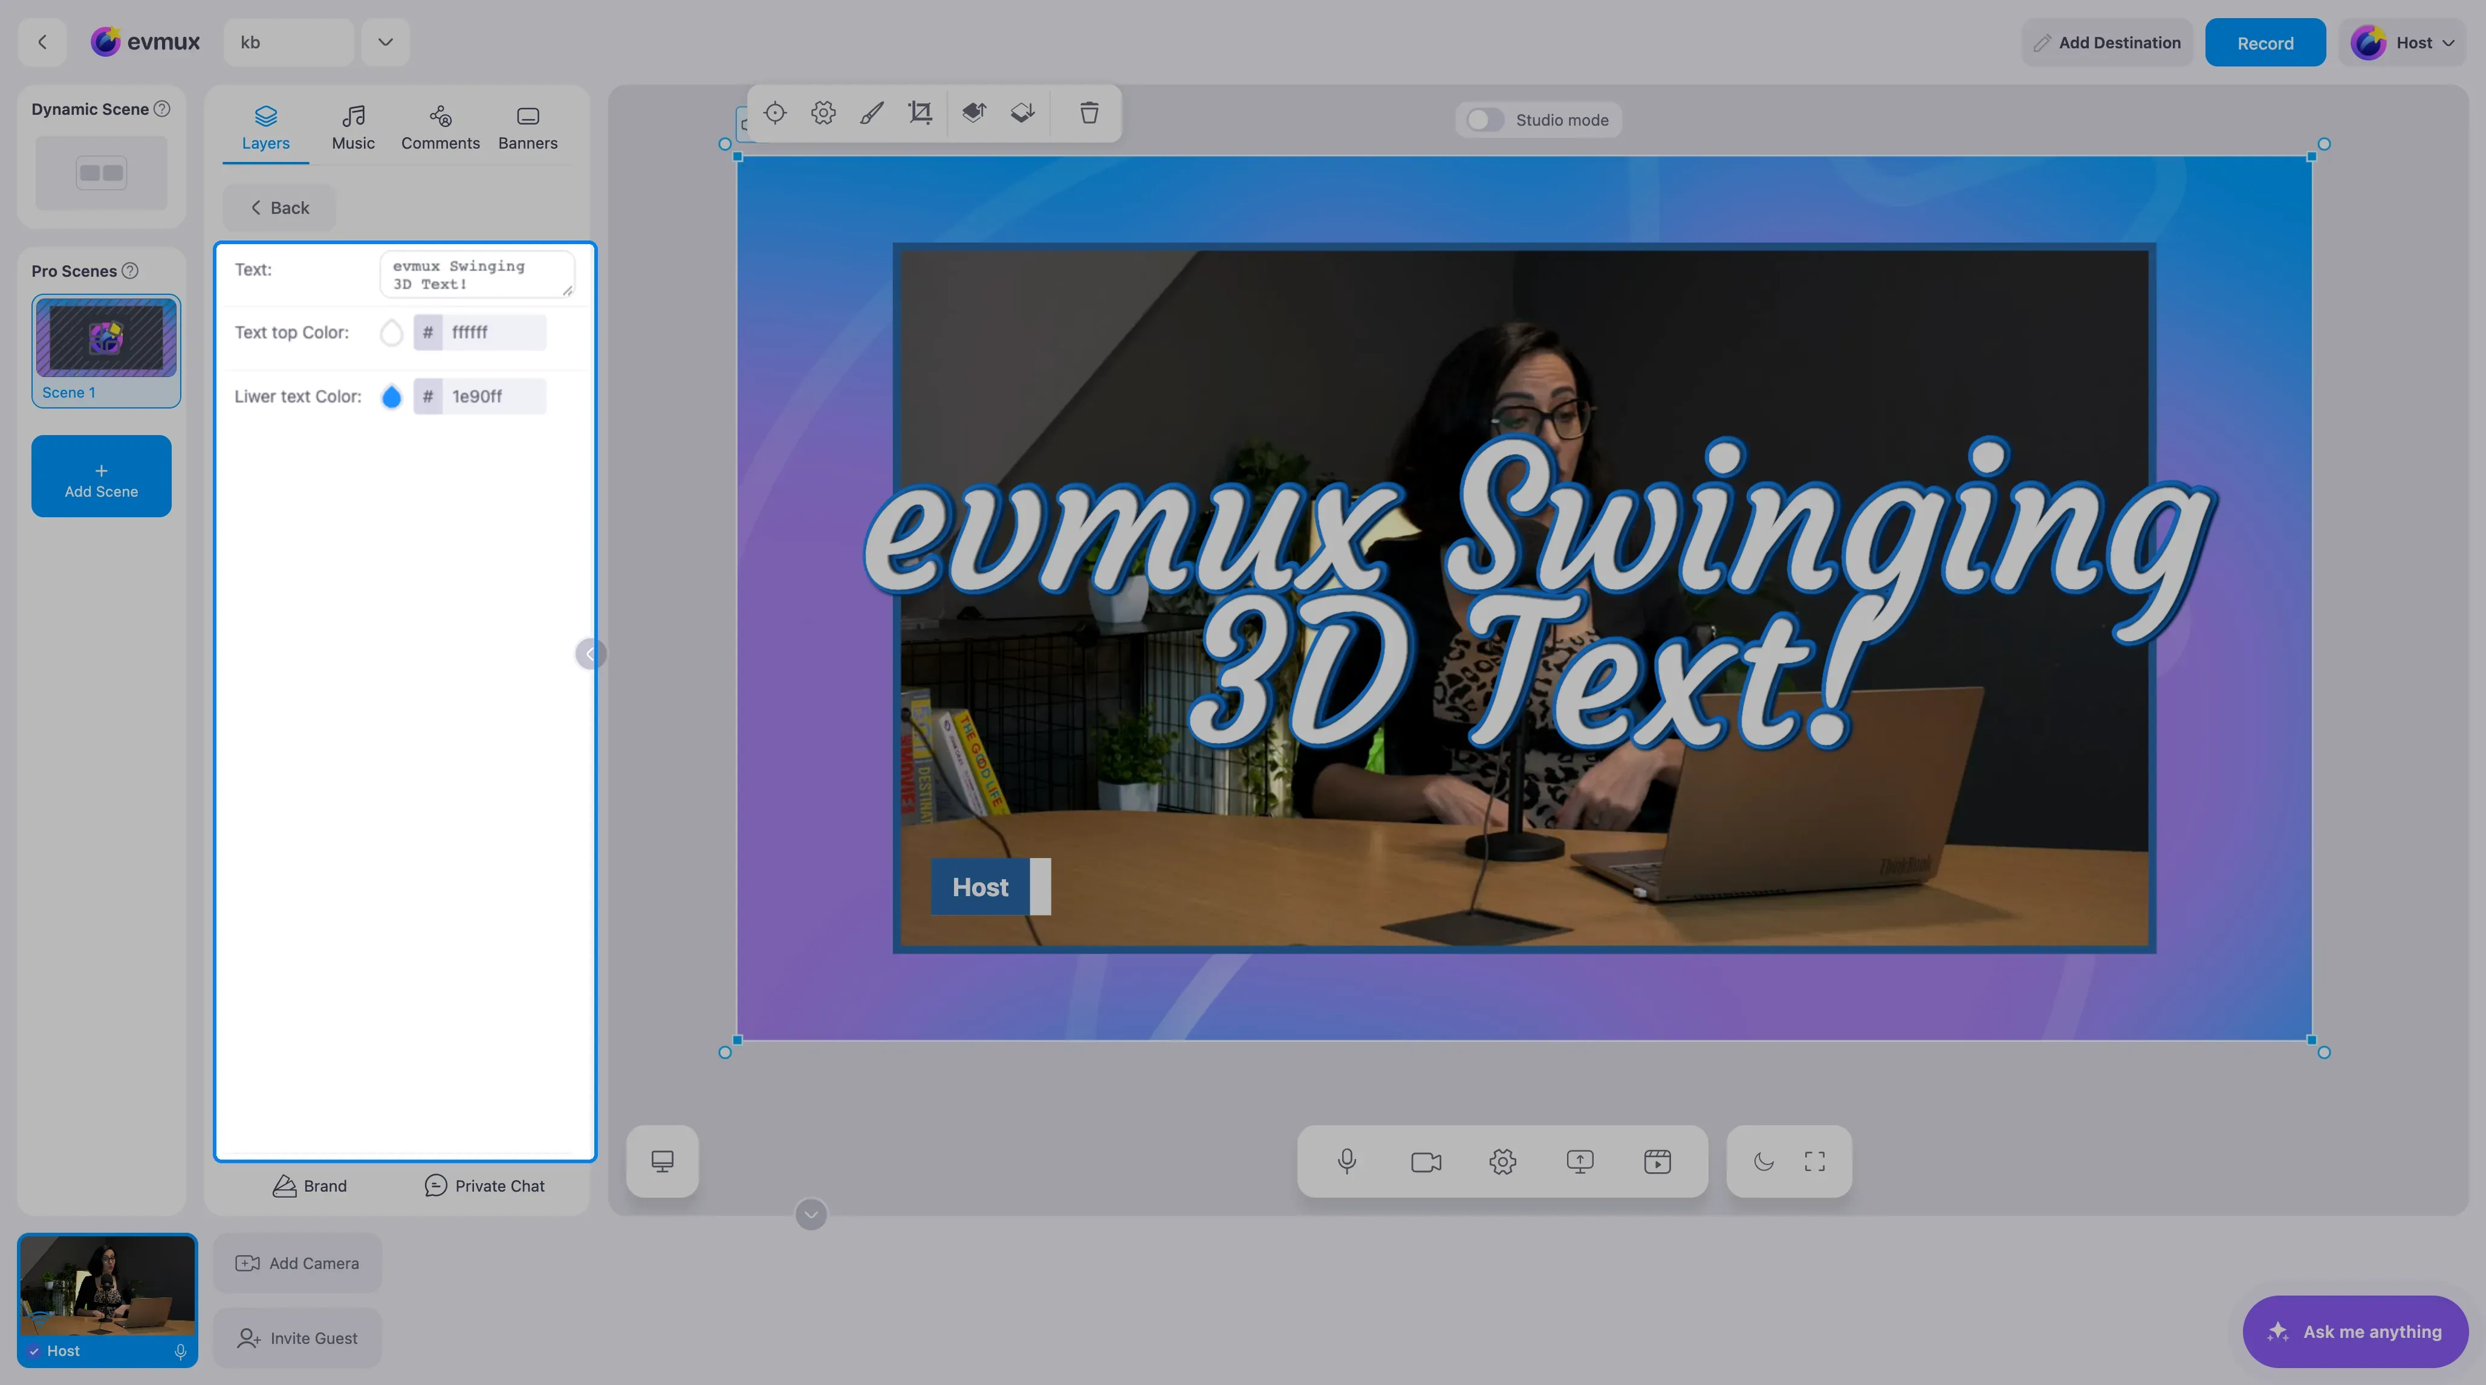Open Ask me anything assistant
2486x1385 pixels.
coord(2356,1332)
